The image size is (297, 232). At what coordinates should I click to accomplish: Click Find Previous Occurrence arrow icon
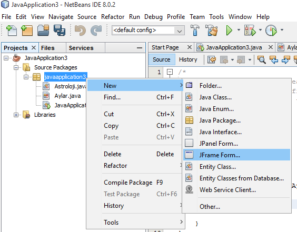(x=274, y=60)
